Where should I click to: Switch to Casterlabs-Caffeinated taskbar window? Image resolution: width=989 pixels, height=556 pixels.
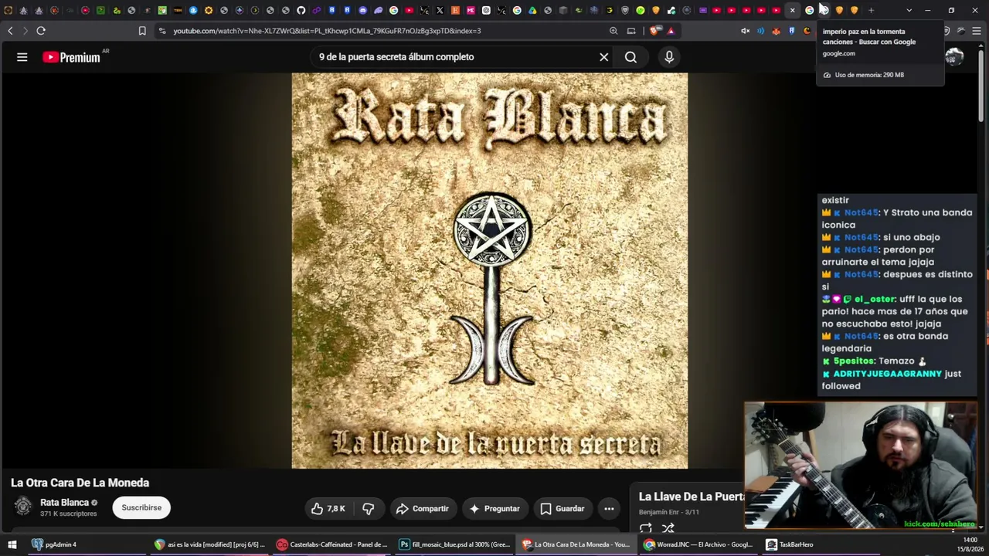click(x=333, y=544)
